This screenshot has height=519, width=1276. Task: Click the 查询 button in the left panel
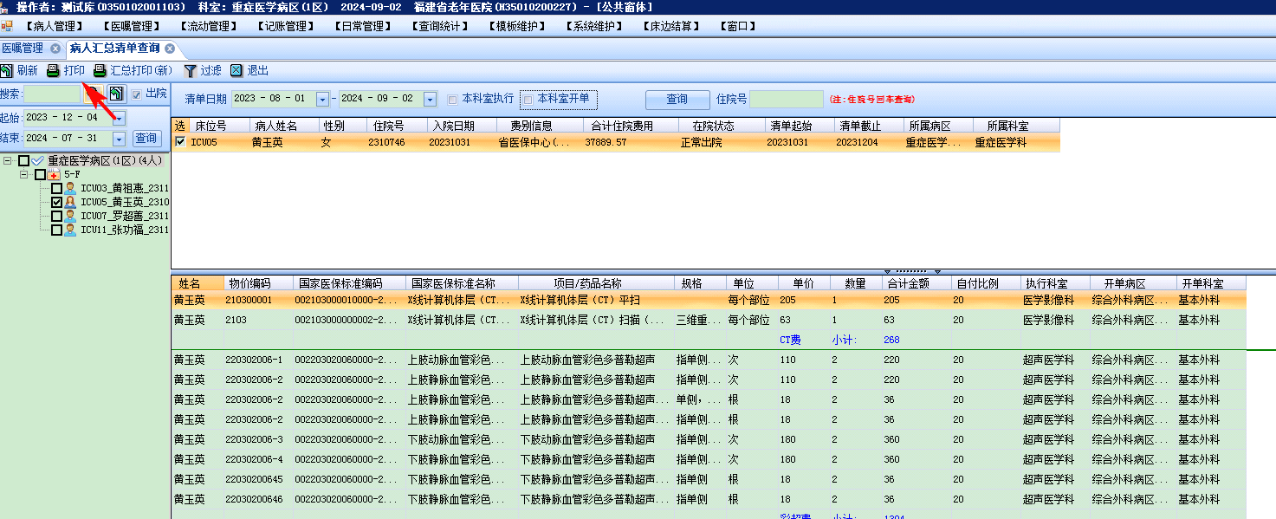(146, 139)
